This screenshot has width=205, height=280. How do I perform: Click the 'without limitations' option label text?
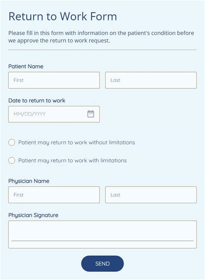point(77,143)
